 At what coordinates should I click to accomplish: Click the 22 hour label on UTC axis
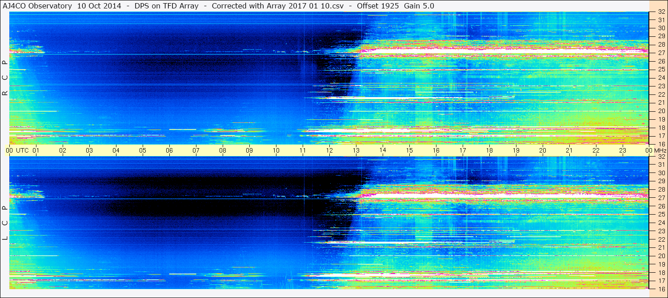coord(596,150)
